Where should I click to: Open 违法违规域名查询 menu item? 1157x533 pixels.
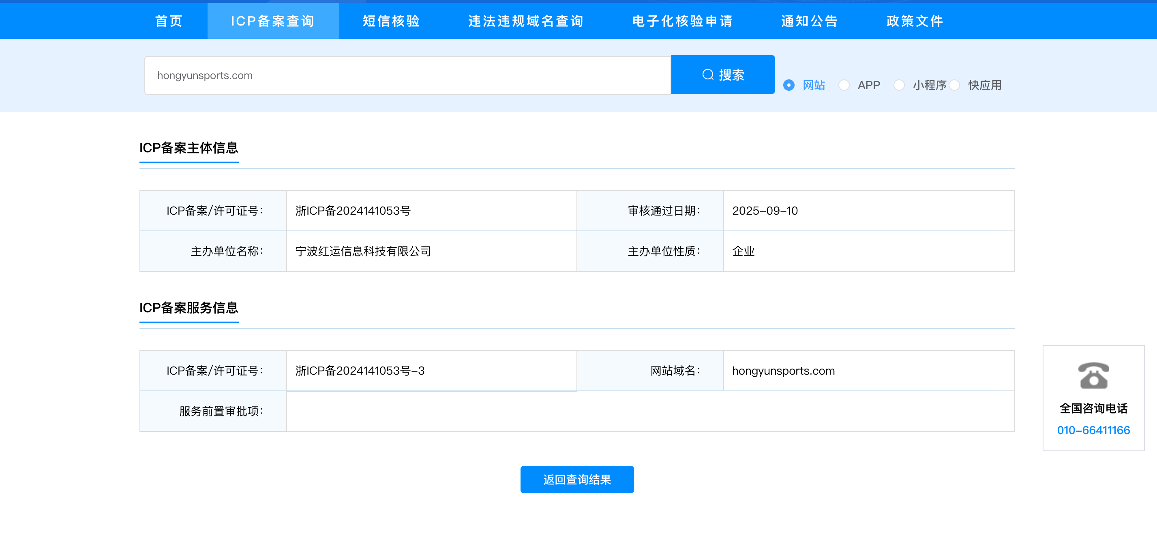(526, 21)
